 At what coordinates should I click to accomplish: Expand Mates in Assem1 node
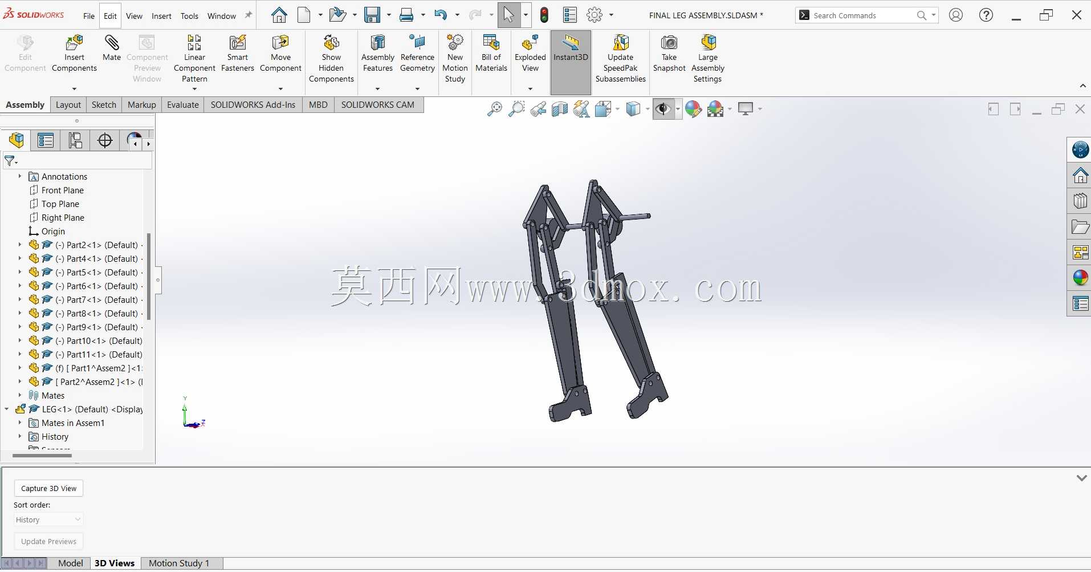pyautogui.click(x=20, y=423)
